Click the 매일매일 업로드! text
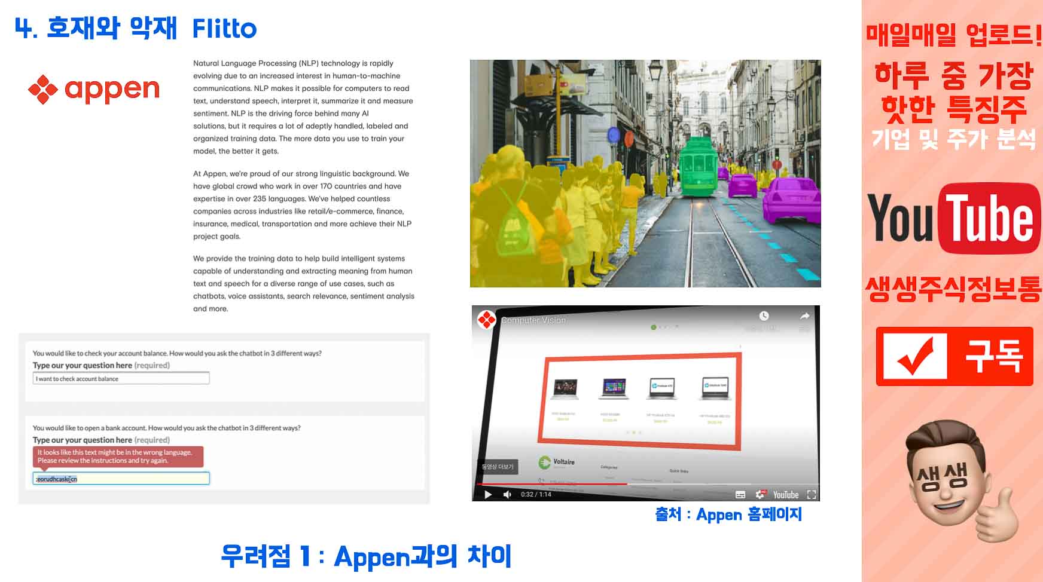The image size is (1043, 582). (953, 35)
